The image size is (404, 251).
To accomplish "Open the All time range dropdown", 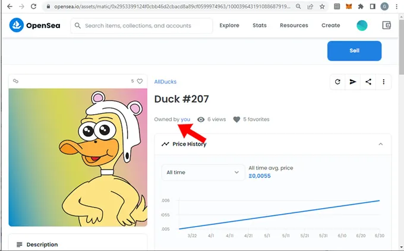I will (203, 172).
